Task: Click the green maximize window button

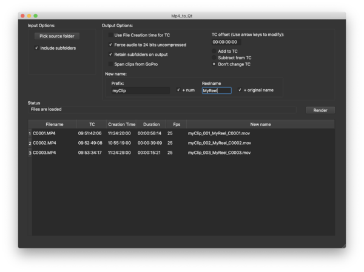Action: point(35,15)
